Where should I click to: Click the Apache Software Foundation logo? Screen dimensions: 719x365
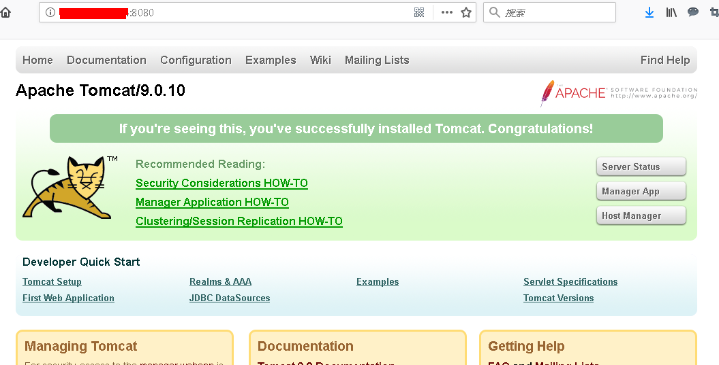(618, 93)
